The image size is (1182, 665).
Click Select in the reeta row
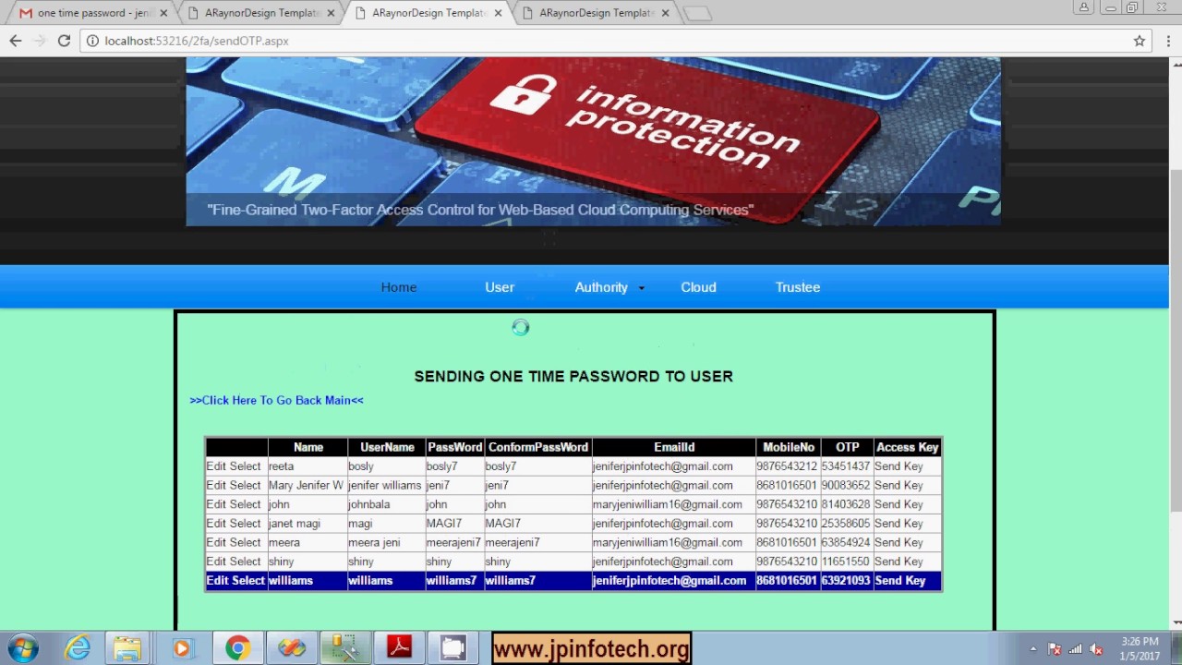coord(247,466)
